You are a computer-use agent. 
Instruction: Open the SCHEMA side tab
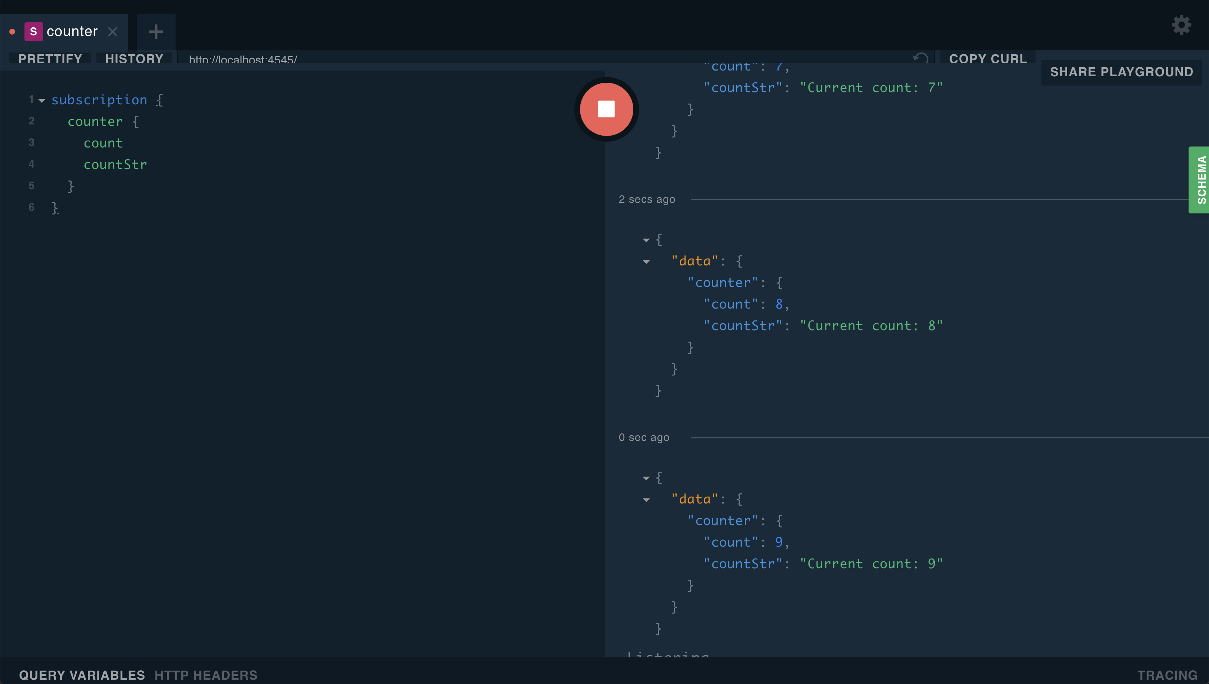click(1199, 180)
